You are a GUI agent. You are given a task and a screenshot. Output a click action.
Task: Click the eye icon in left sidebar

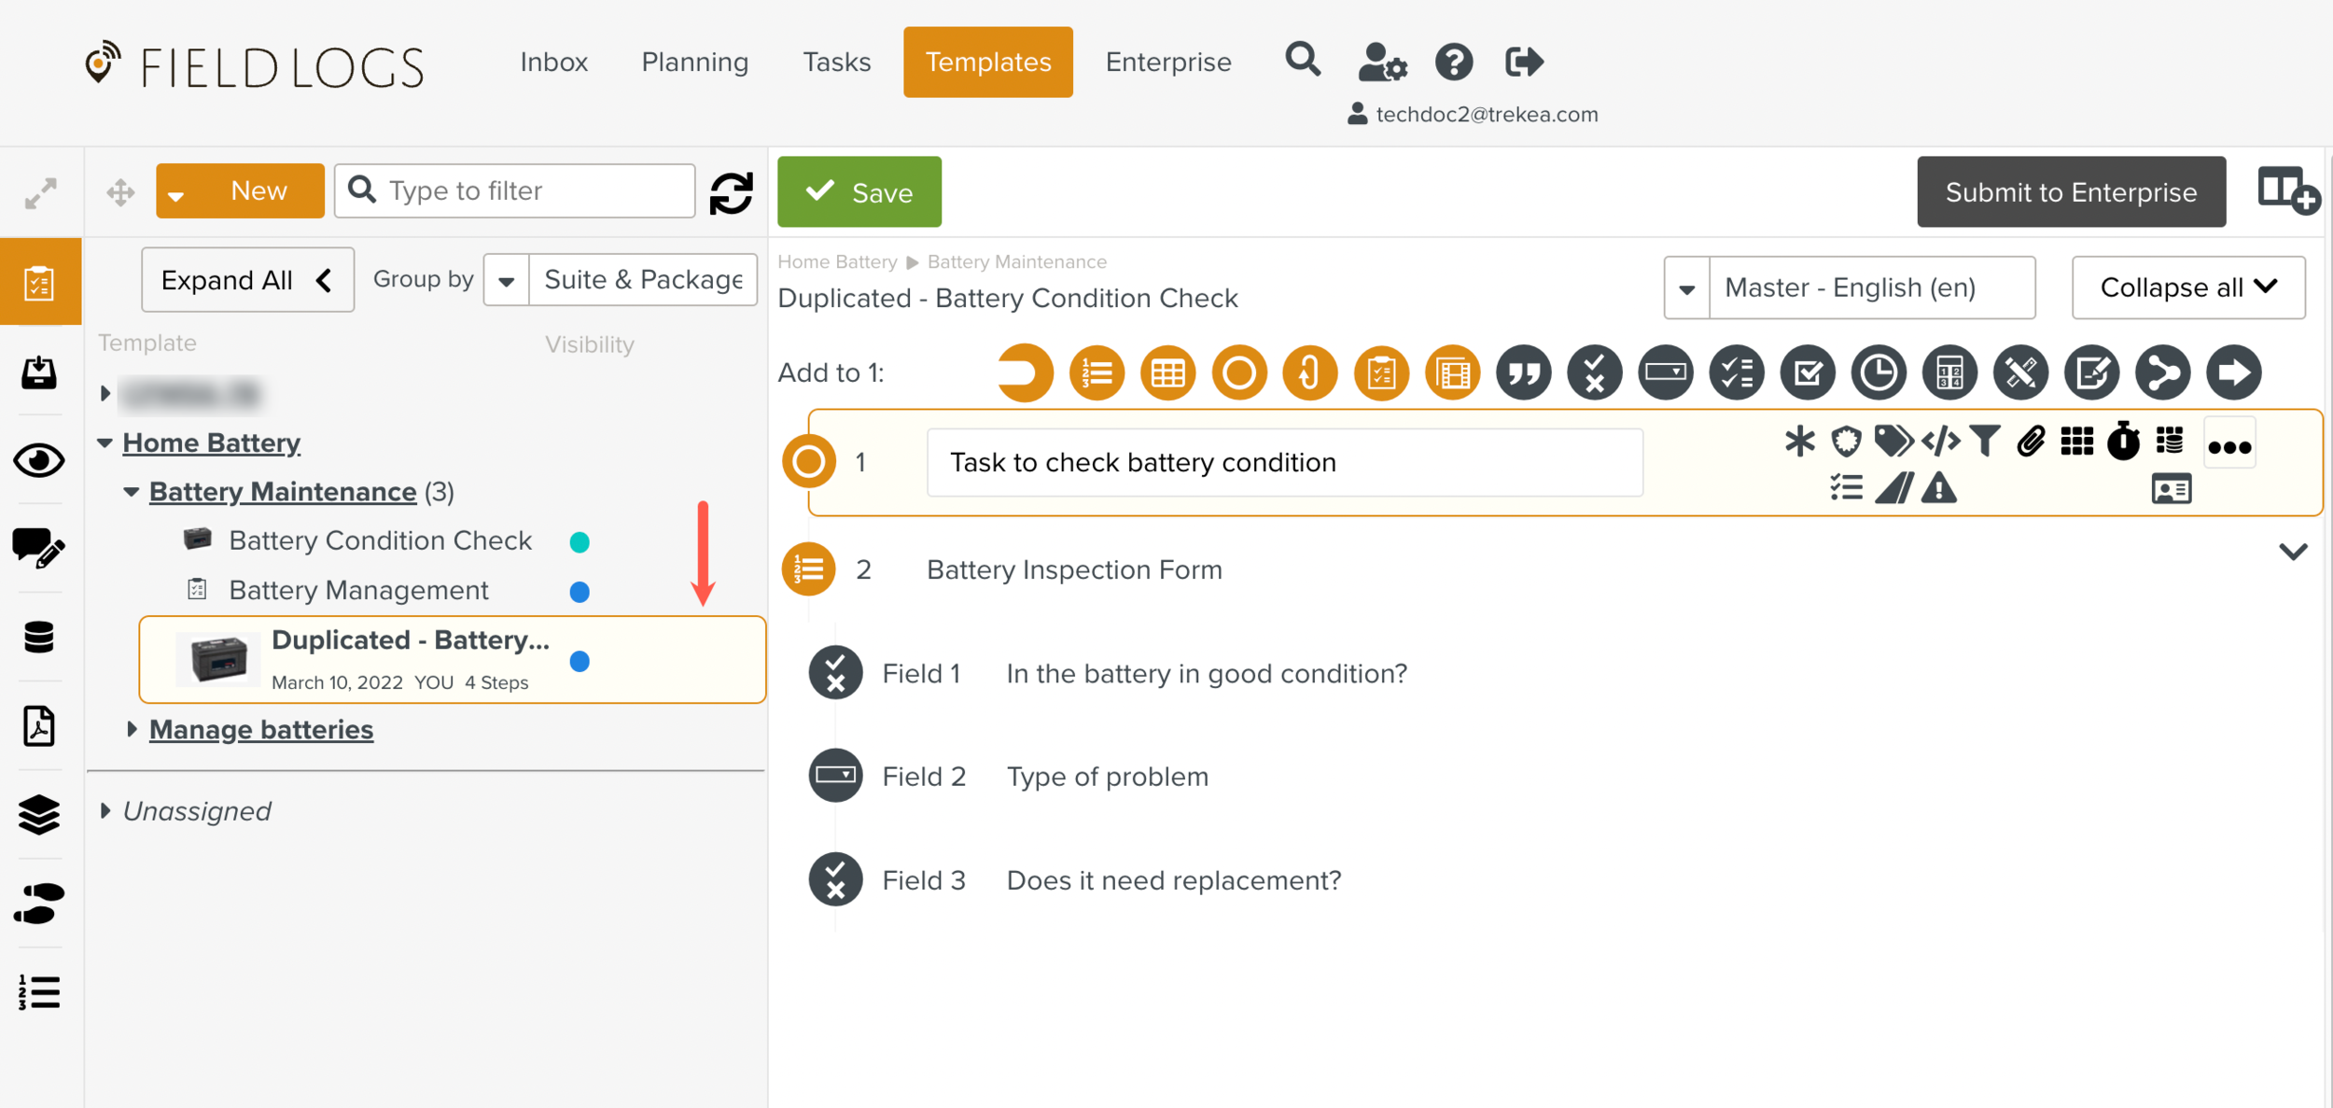pos(39,460)
